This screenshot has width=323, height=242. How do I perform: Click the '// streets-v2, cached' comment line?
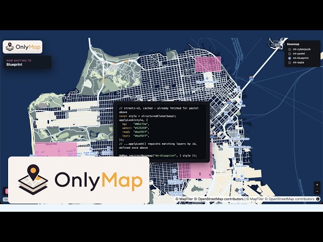pos(159,110)
